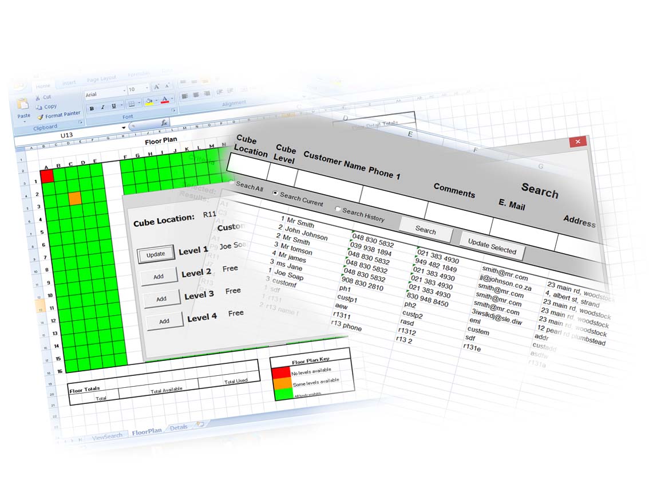Click the Update button for Level 1
Screen dimensions: 649x503
point(156,254)
